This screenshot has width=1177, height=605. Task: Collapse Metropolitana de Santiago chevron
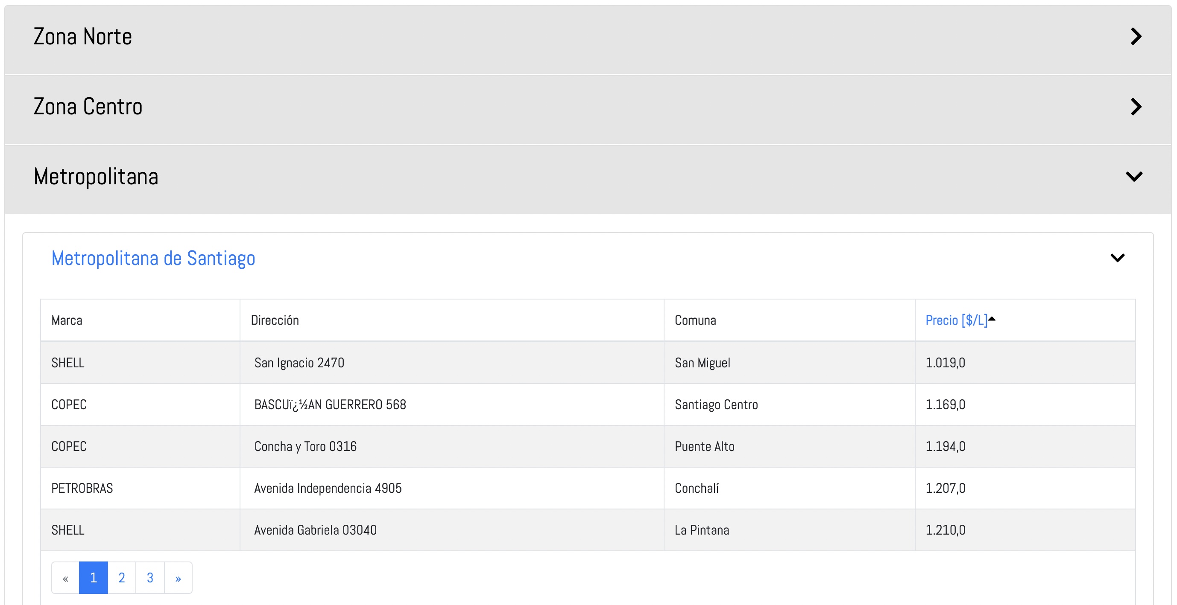click(x=1117, y=258)
